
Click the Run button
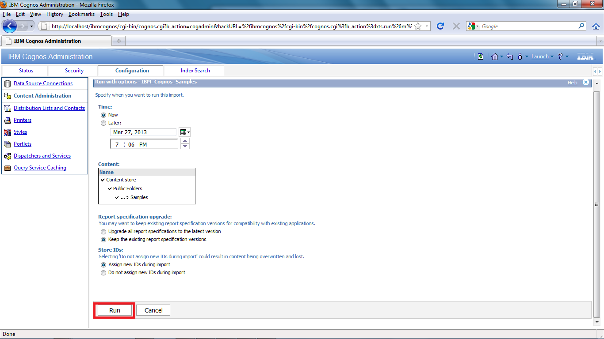click(115, 310)
